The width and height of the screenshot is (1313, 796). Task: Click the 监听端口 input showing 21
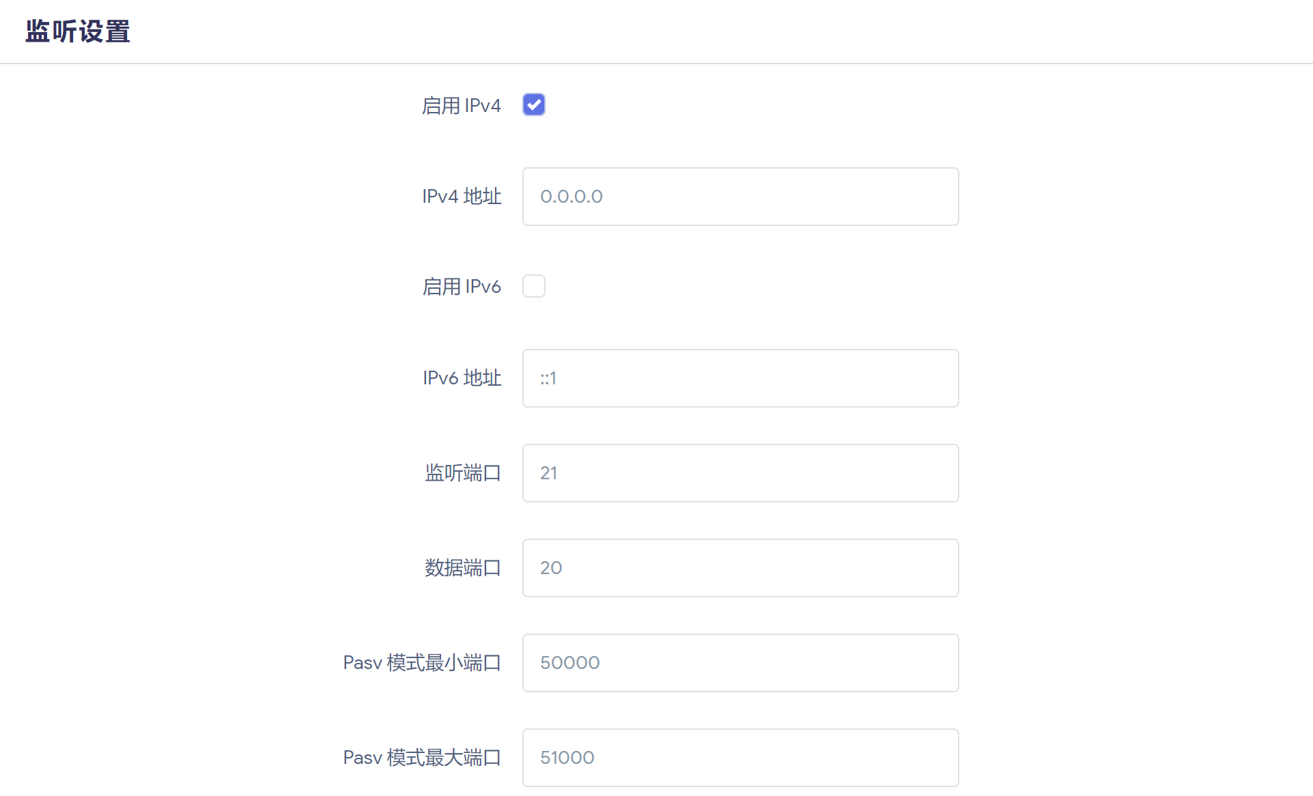click(x=739, y=472)
